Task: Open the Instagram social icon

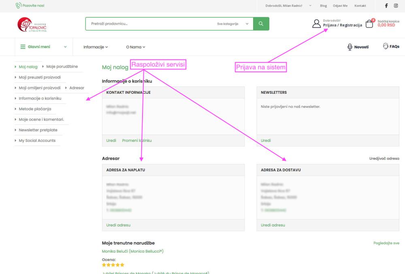Action: pyautogui.click(x=396, y=6)
